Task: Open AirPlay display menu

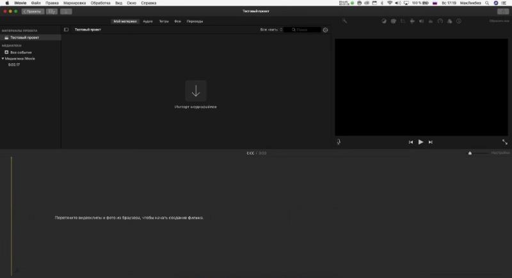Action: click(406, 3)
